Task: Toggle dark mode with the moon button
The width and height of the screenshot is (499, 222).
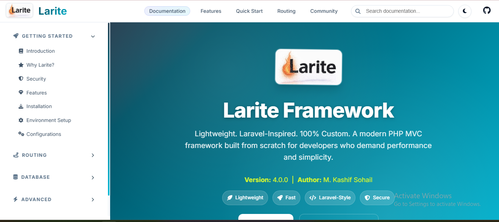Action: [x=464, y=11]
